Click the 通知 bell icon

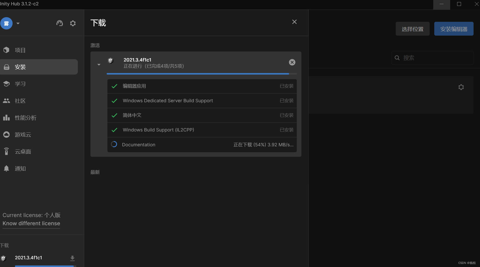tap(6, 168)
